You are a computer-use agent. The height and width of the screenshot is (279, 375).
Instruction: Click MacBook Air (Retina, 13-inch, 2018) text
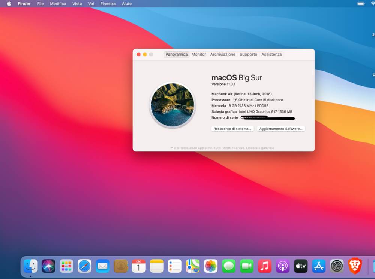[241, 94]
